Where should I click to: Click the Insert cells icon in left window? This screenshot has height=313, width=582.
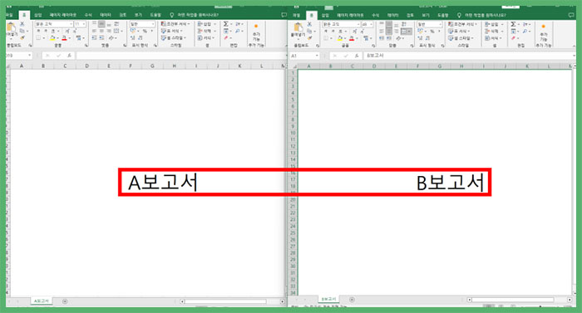200,24
